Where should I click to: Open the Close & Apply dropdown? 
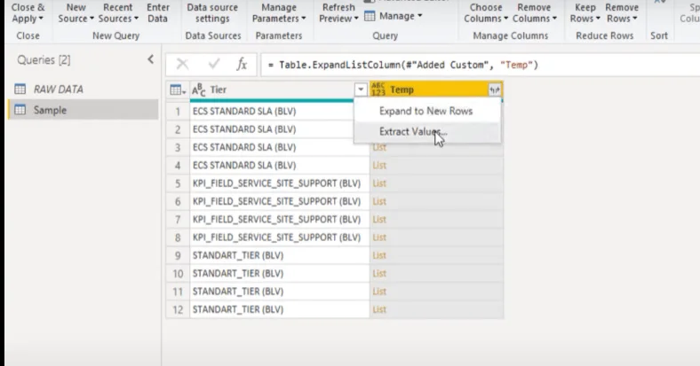[28, 13]
